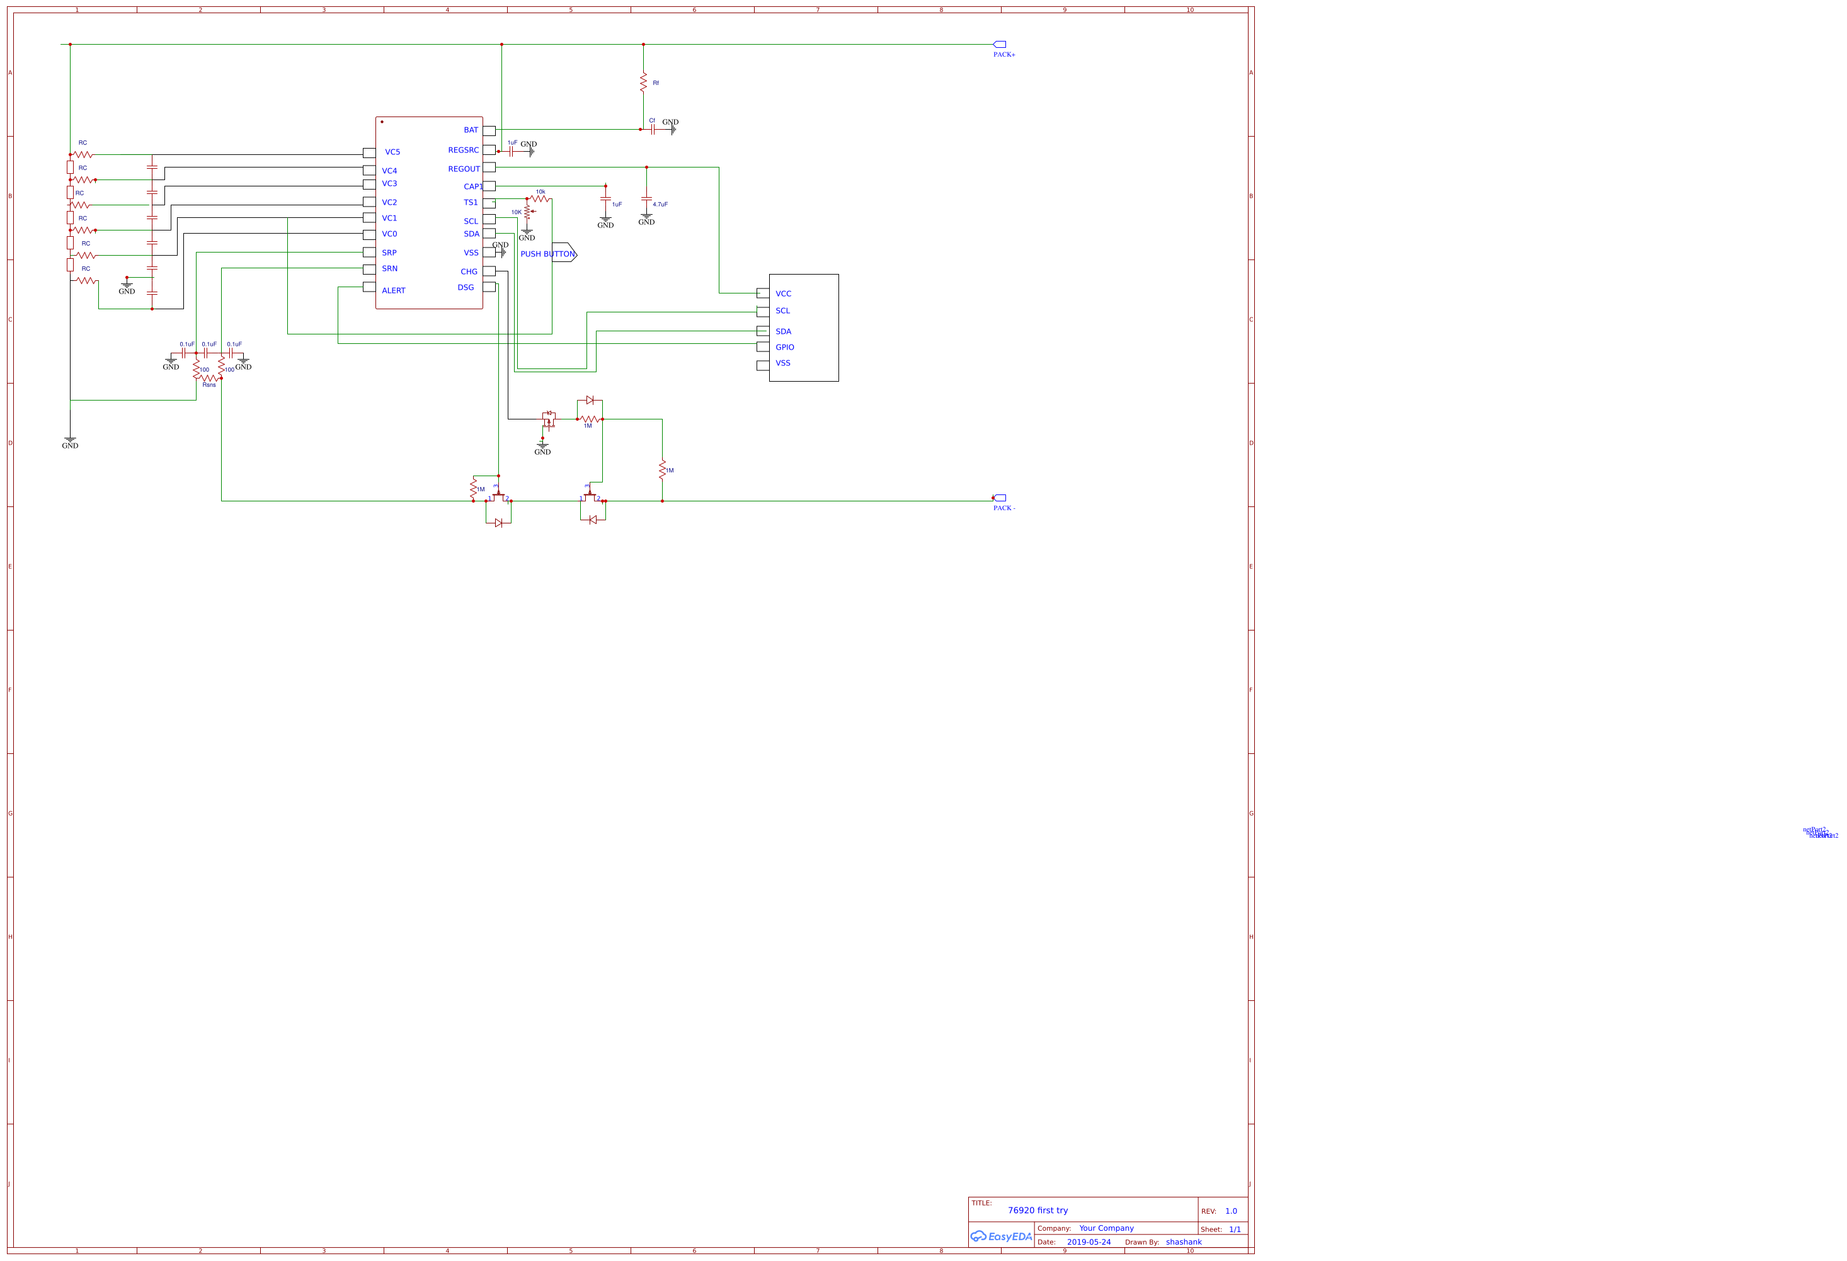Click the PACK+ net port symbol
The image size is (1847, 1261).
point(1000,45)
